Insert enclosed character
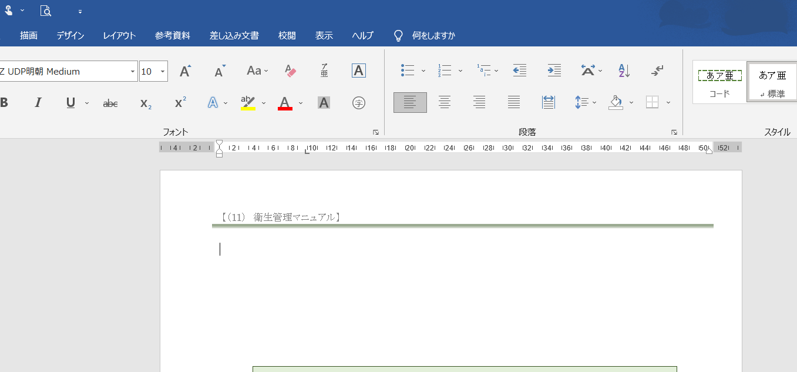 pos(359,103)
